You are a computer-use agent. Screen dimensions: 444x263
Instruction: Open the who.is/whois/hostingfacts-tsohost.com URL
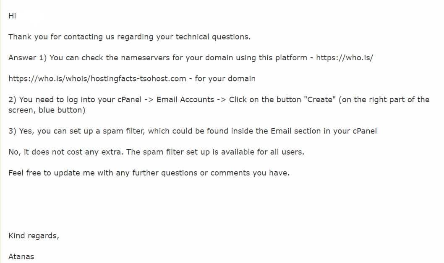97,79
